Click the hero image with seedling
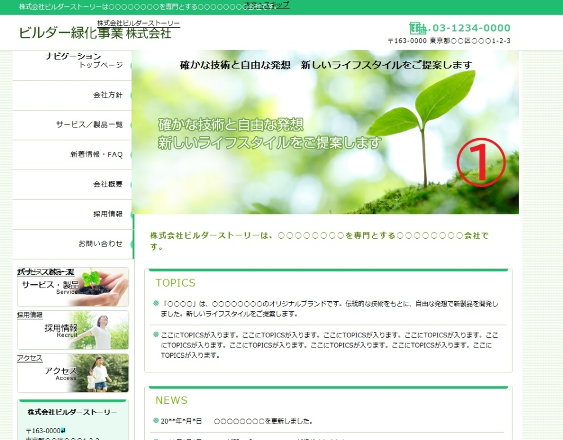Image resolution: width=563 pixels, height=440 pixels. point(325,133)
